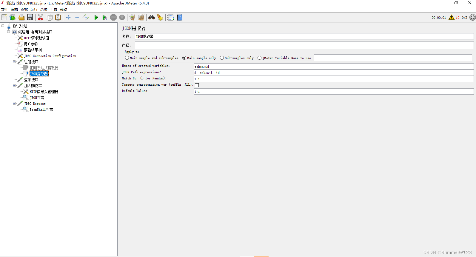
Task: Select 察看结果树 tree item
Action: [33, 50]
